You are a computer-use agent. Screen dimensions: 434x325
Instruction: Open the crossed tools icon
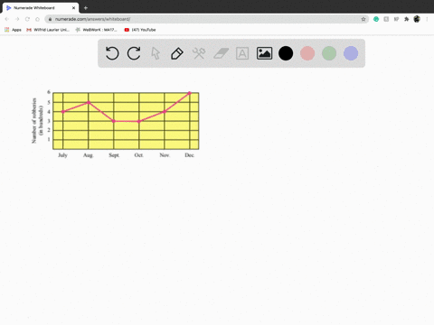[x=199, y=53]
